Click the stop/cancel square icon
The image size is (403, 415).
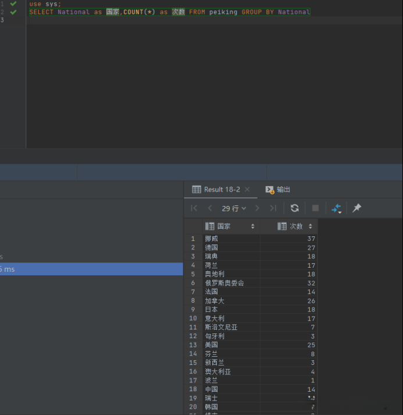click(315, 208)
